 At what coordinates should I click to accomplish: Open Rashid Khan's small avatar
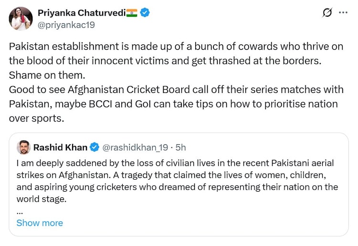(23, 147)
